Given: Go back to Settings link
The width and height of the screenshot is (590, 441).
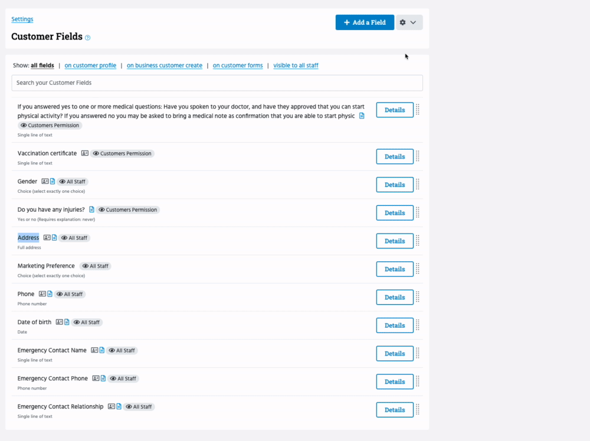Looking at the screenshot, I should coord(22,19).
